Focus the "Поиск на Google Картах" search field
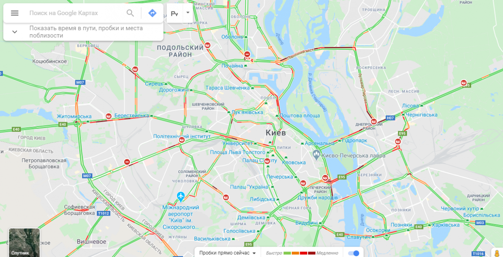 tap(75, 13)
